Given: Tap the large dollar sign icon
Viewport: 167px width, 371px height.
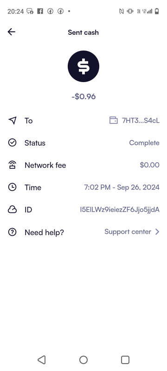Looking at the screenshot, I should tap(83, 66).
